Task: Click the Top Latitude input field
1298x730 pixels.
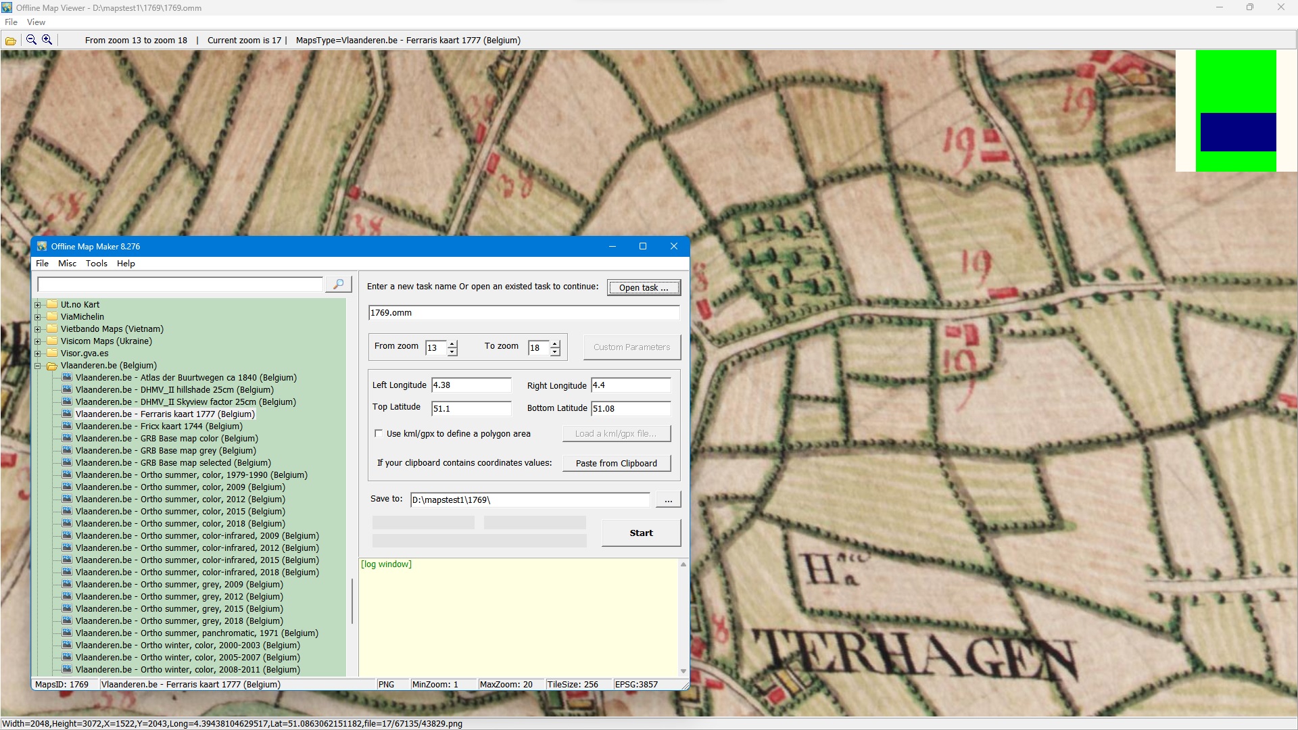Action: [x=471, y=408]
